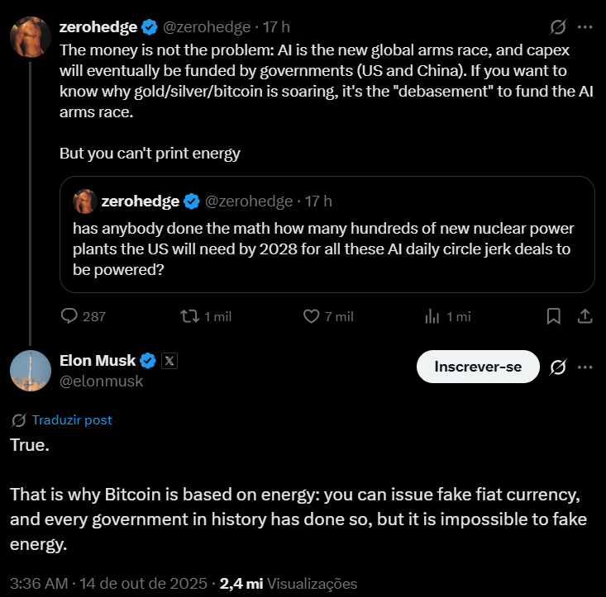Open Elon Musk's profile avatar
606x597 pixels.
point(30,370)
